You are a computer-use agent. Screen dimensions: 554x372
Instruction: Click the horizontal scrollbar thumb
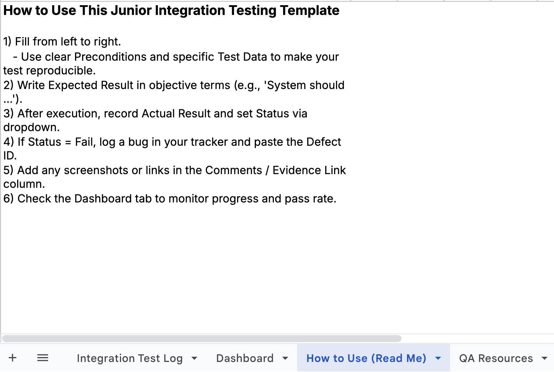coord(201,338)
